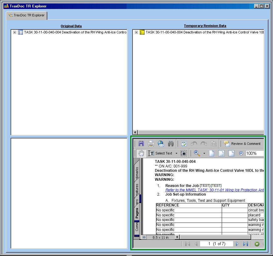273x256 pixels.
Task: Zoom out with the minus button
Action: pyautogui.click(x=241, y=153)
